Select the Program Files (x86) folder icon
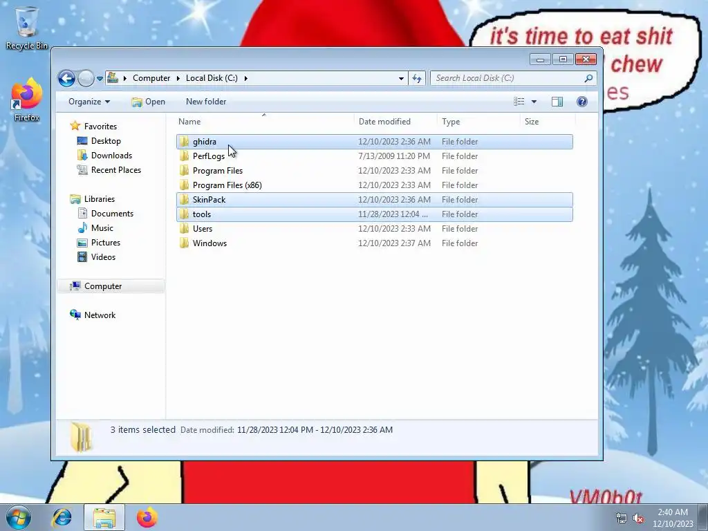Viewport: 708px width, 531px height. tap(184, 185)
